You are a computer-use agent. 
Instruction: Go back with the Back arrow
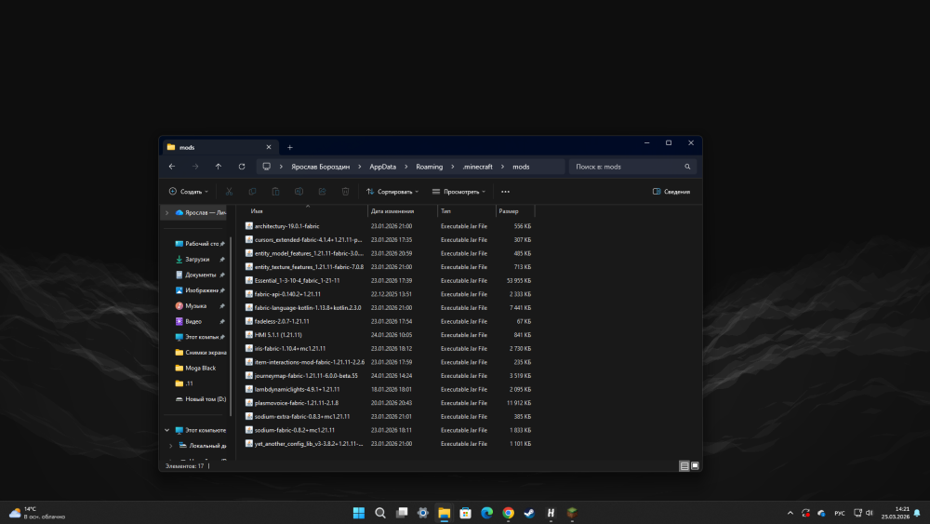point(172,167)
